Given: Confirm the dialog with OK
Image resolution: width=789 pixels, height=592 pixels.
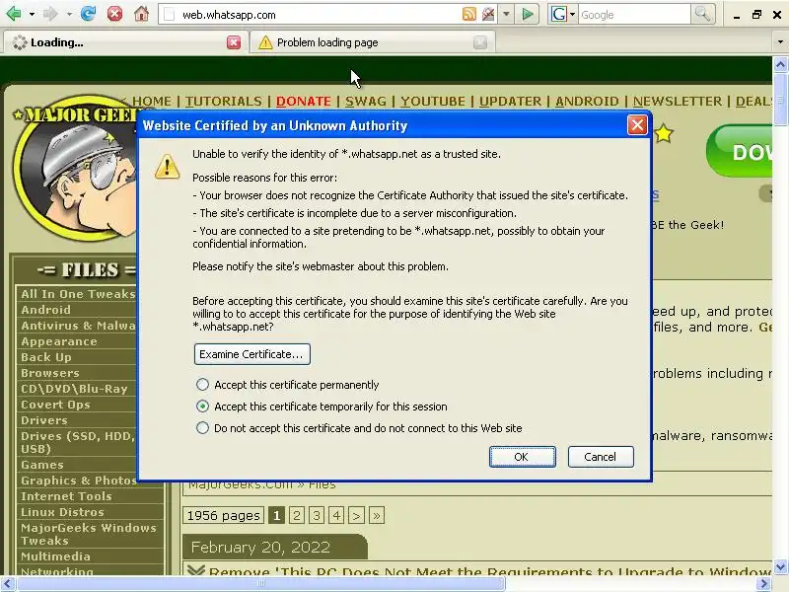Looking at the screenshot, I should point(523,457).
